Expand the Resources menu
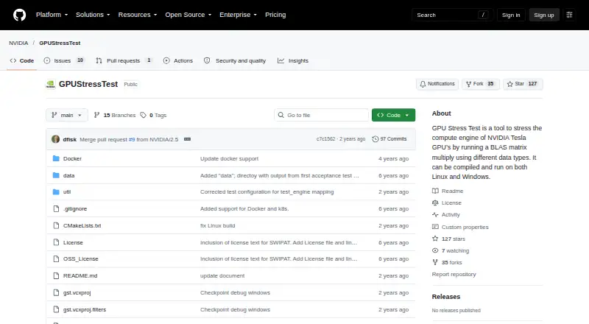 click(138, 15)
